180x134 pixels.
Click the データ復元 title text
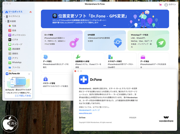[47, 61]
